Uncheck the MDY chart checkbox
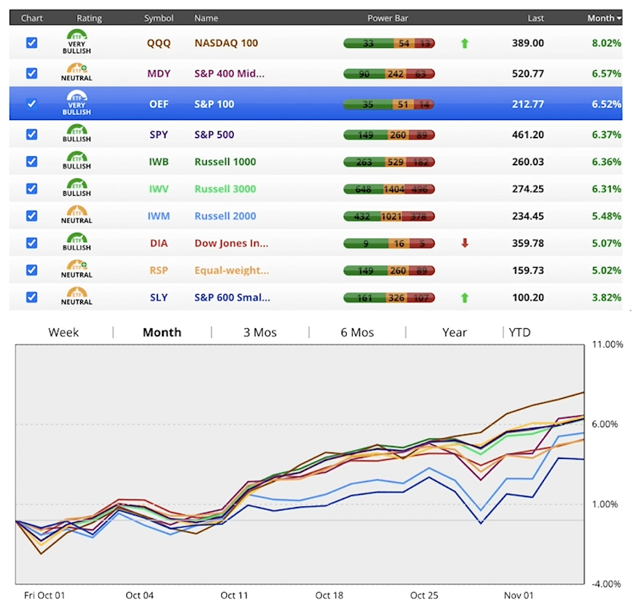Screen dimensions: 632x611 click(32, 73)
